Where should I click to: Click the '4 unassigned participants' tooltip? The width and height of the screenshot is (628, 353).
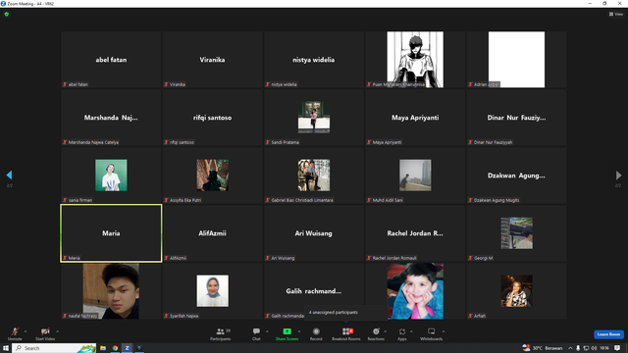346,313
